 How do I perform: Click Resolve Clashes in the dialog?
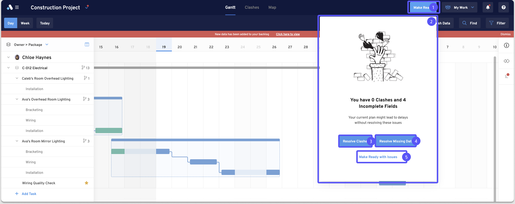click(x=355, y=141)
